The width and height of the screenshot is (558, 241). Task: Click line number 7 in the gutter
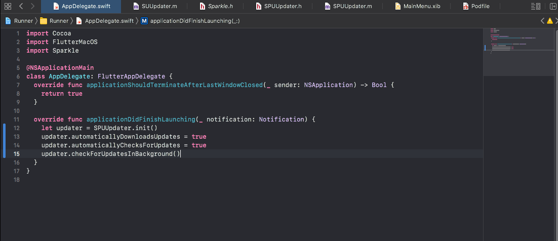coord(18,85)
